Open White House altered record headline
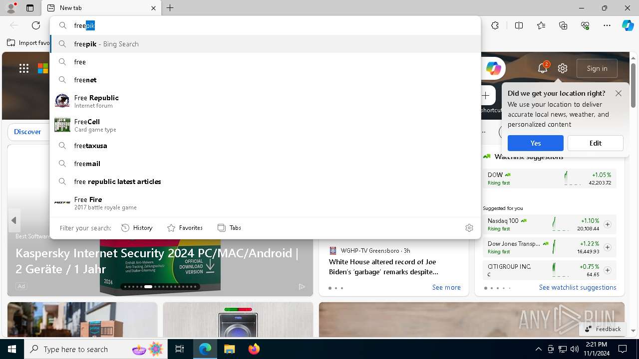 tap(383, 267)
